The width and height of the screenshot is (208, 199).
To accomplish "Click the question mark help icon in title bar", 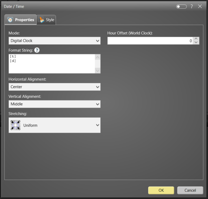I will coord(191,6).
